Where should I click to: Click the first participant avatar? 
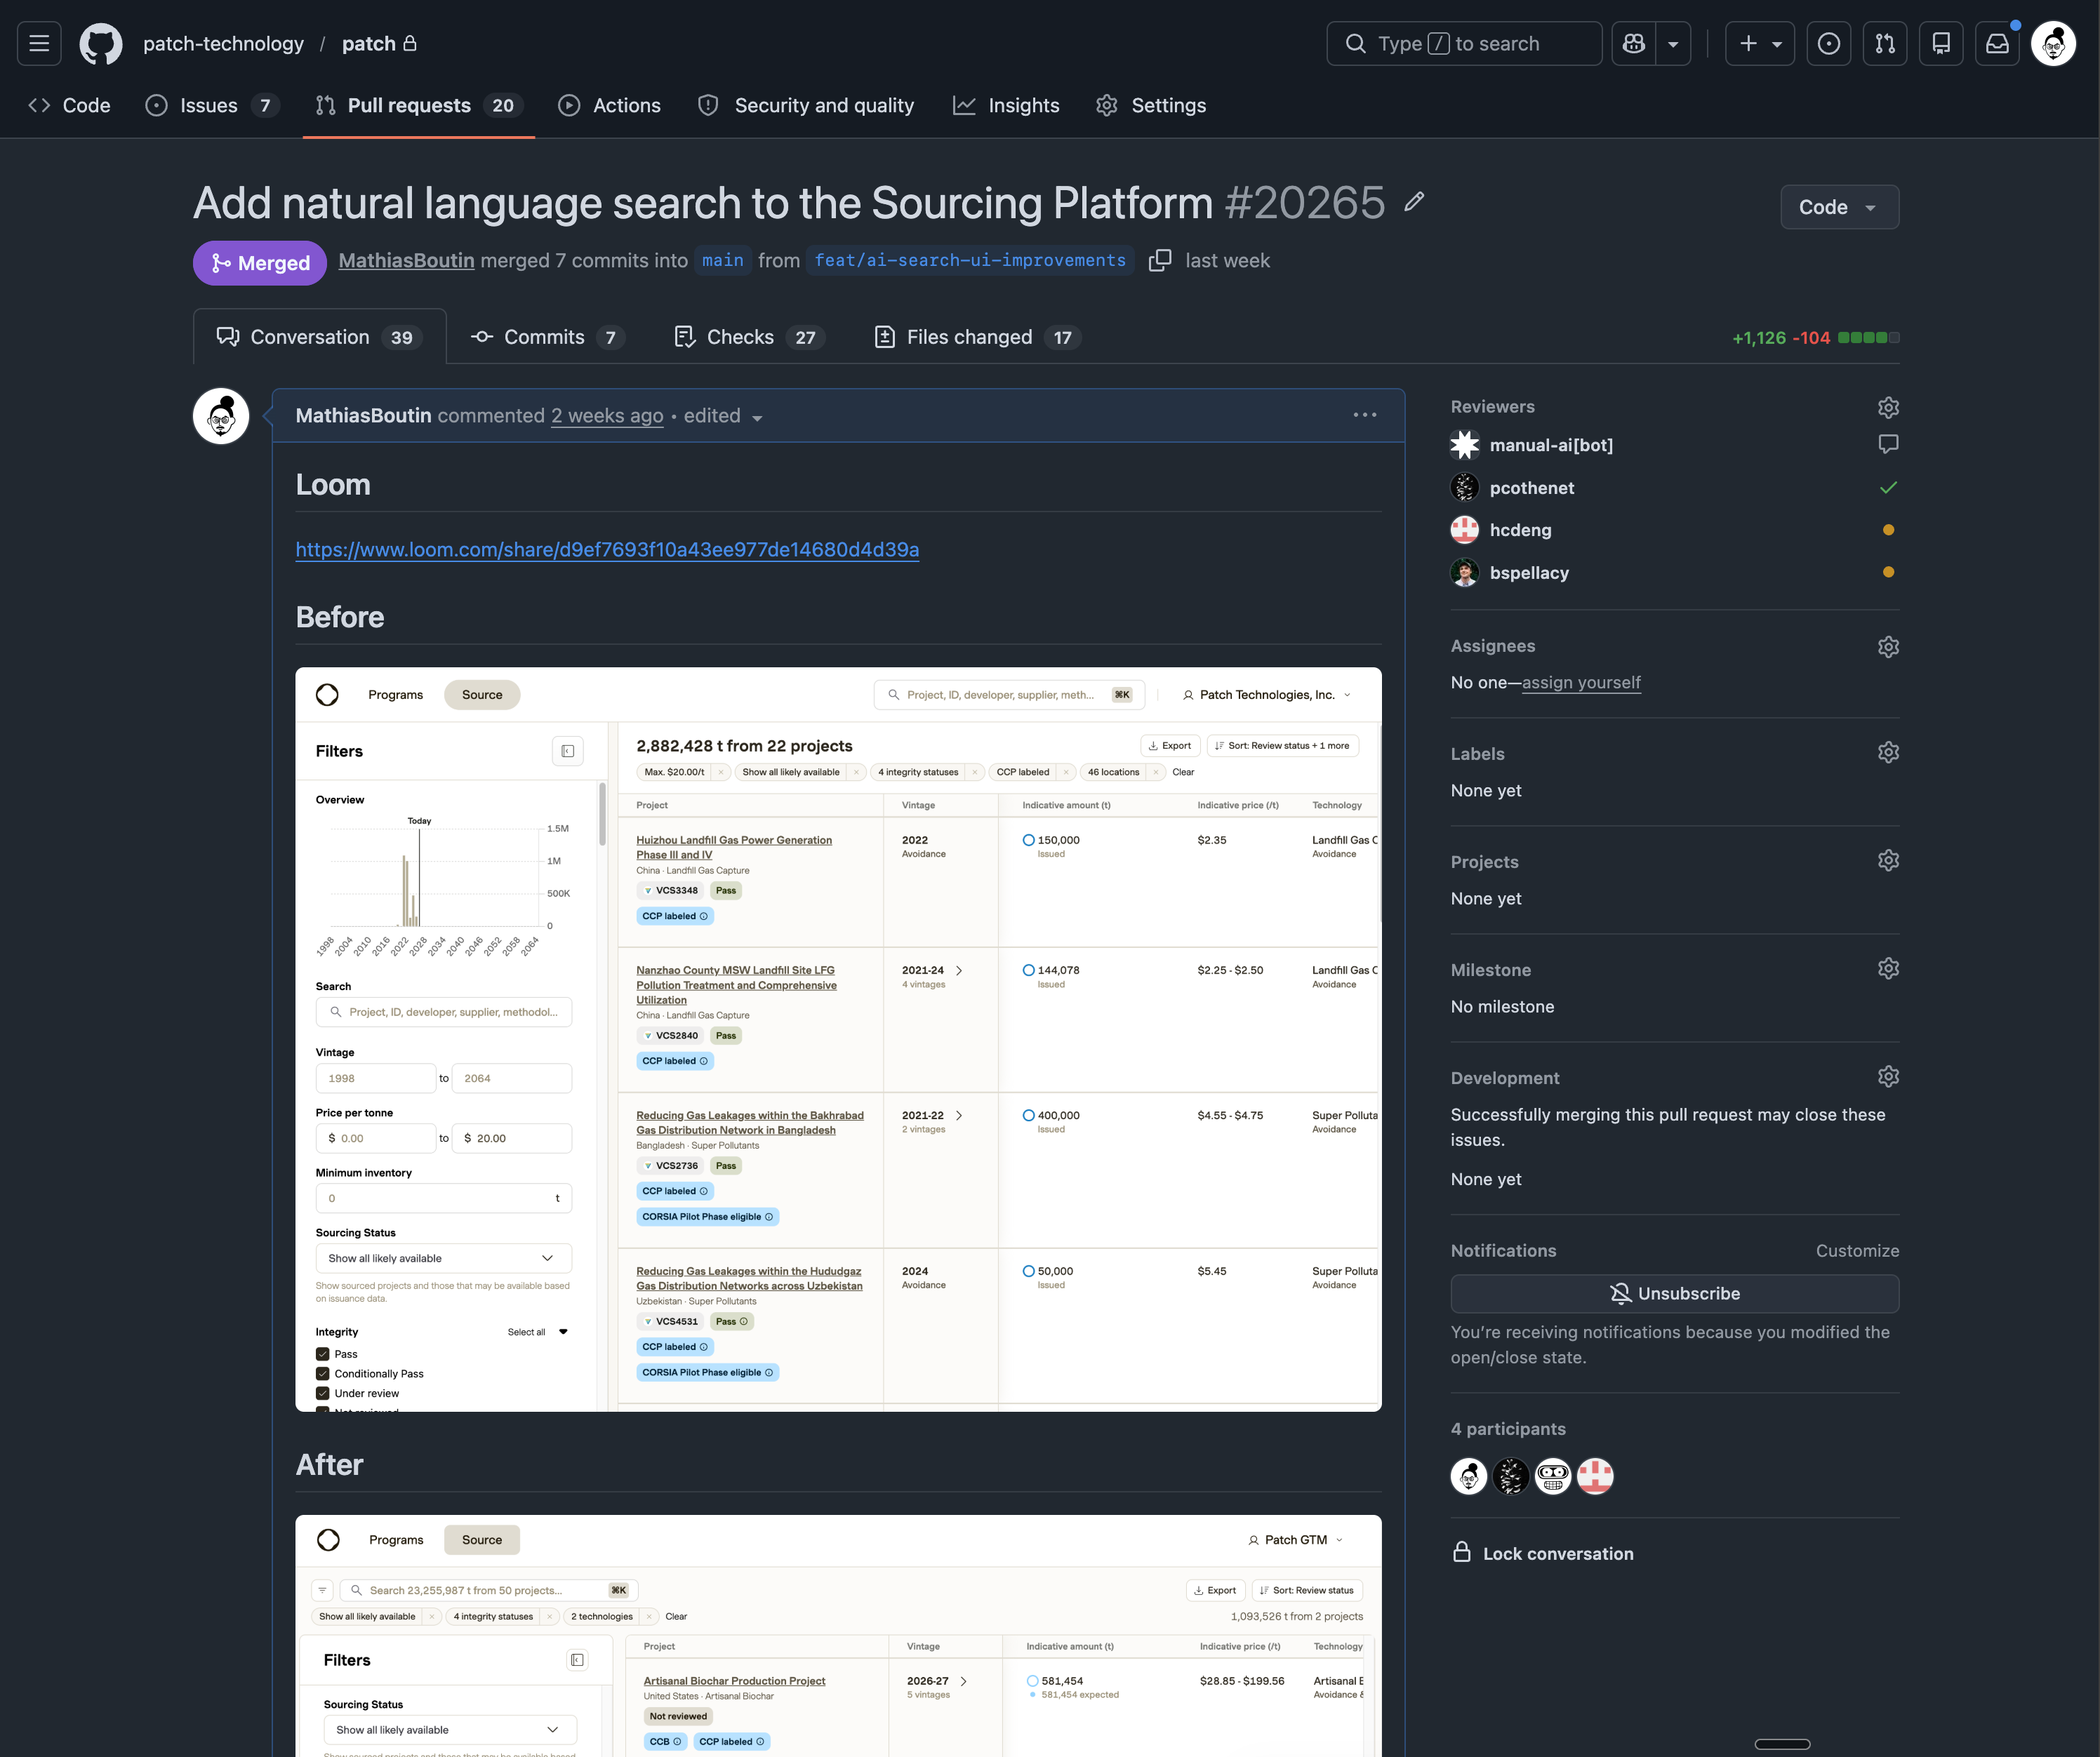[x=1469, y=1476]
